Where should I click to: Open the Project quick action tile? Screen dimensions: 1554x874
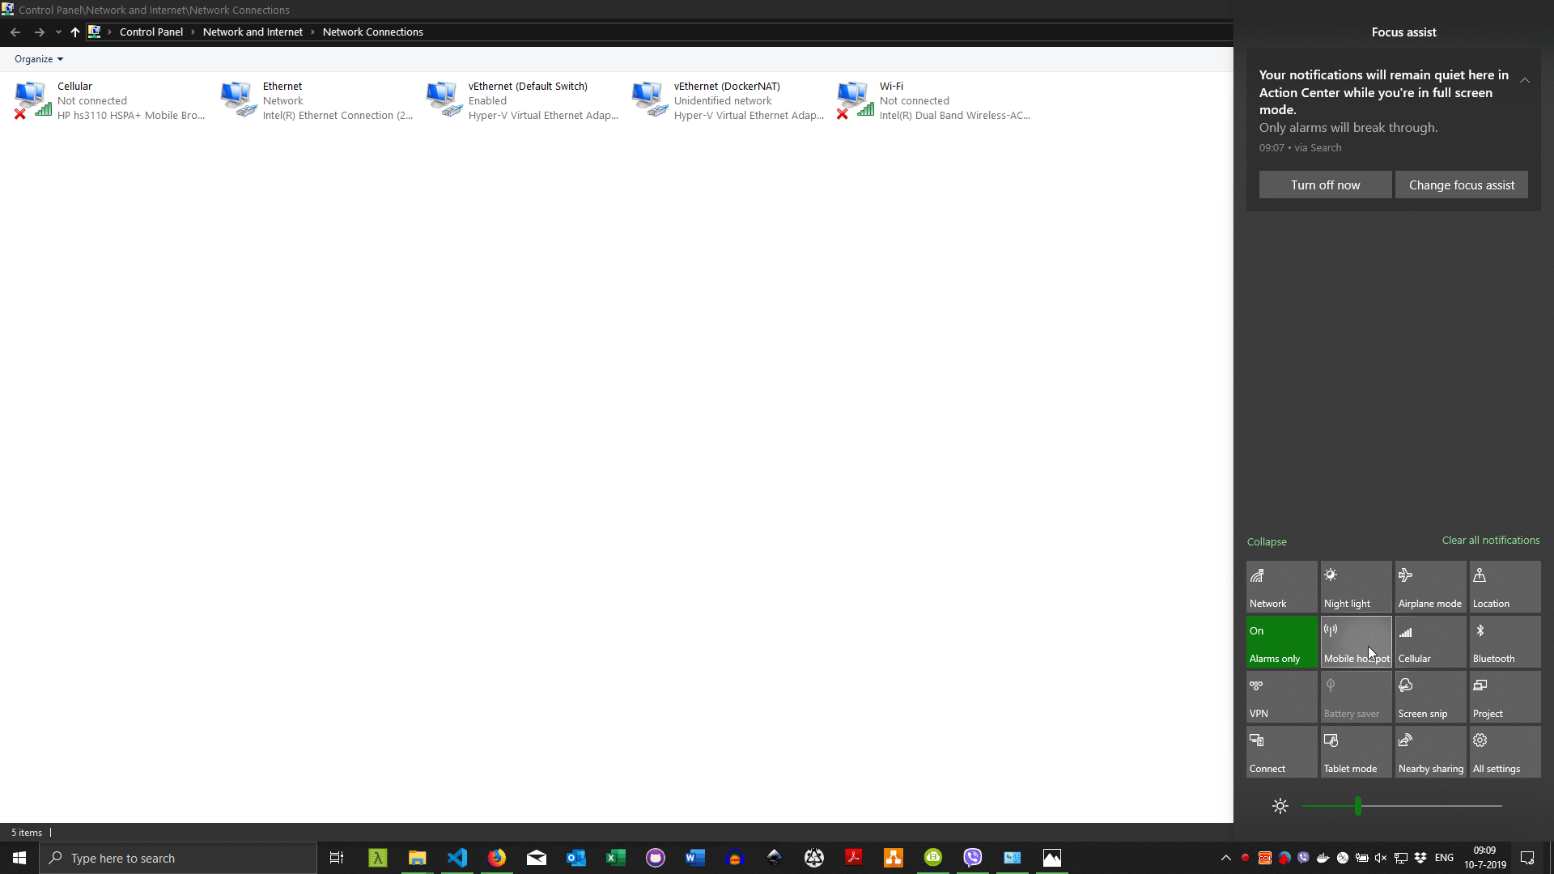(1504, 697)
